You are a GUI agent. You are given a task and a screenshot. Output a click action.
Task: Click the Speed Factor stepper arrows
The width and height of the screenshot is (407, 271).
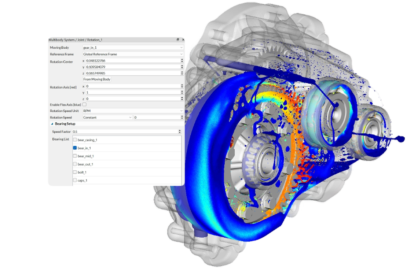coord(180,131)
